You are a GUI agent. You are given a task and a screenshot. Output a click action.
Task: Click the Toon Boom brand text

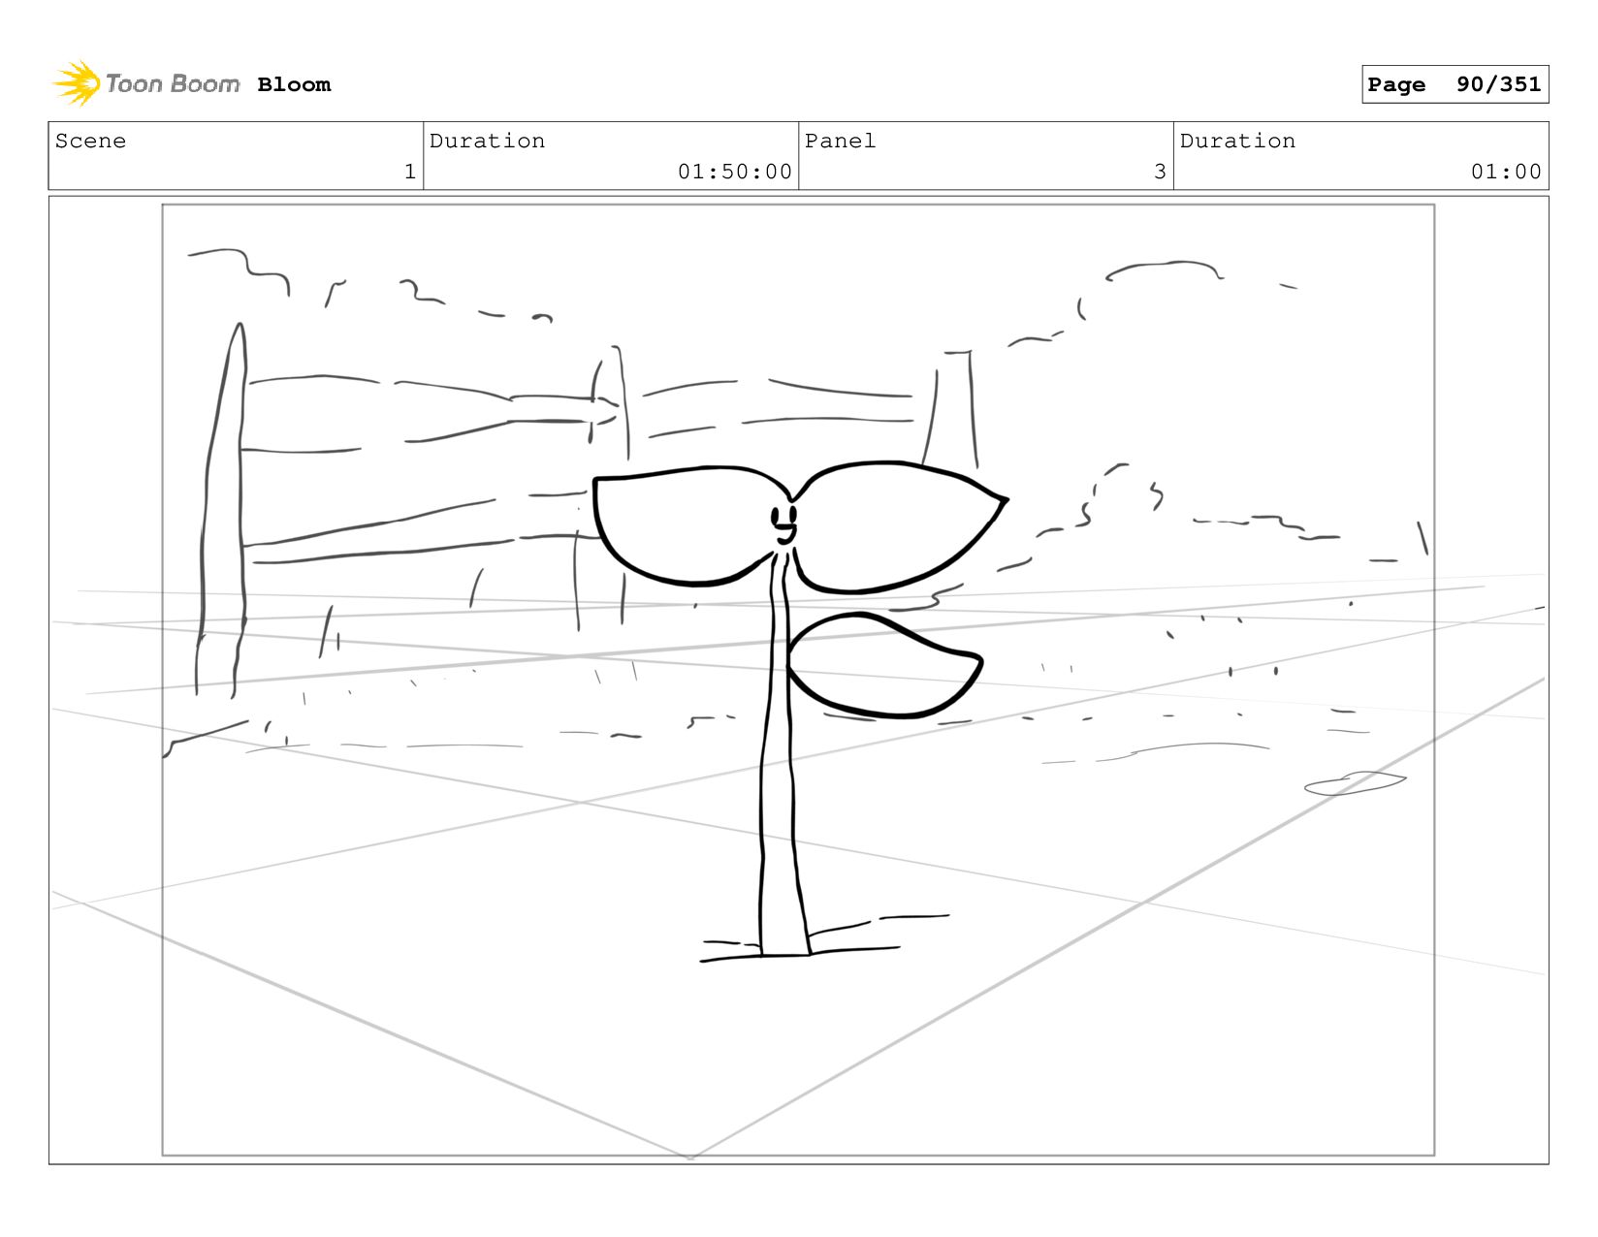coord(172,83)
